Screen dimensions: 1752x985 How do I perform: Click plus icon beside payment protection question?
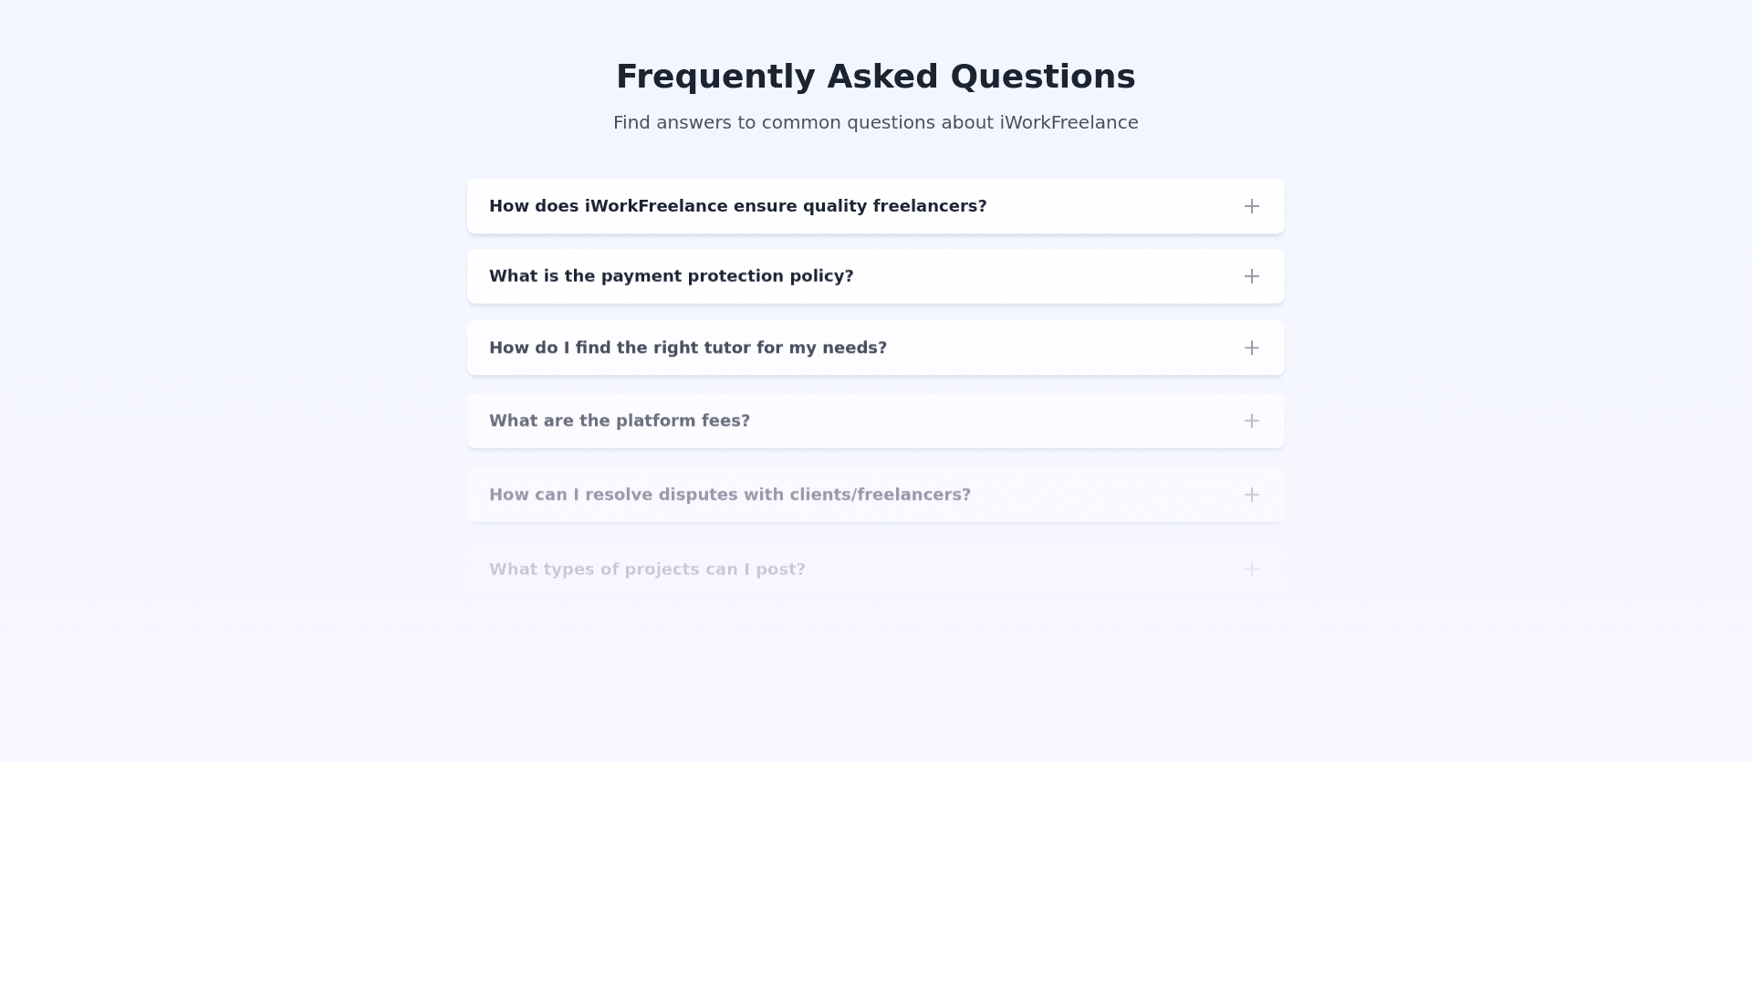click(x=1251, y=276)
